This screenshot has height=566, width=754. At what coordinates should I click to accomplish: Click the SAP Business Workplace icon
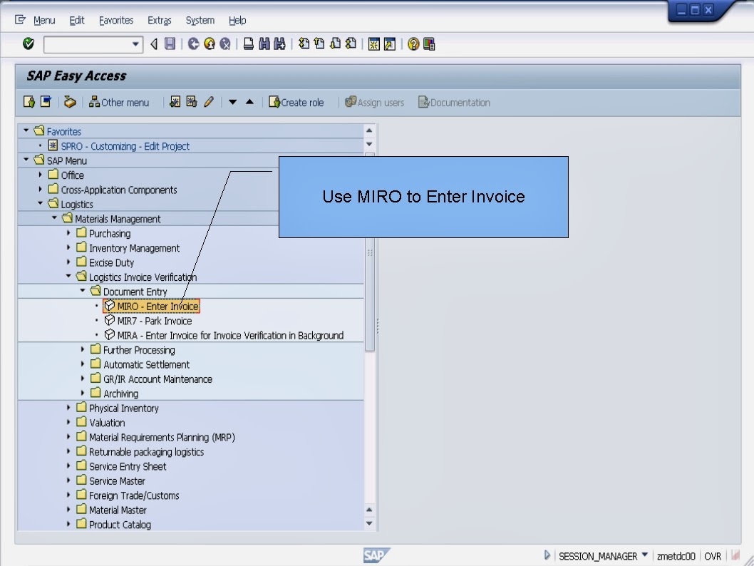[70, 102]
